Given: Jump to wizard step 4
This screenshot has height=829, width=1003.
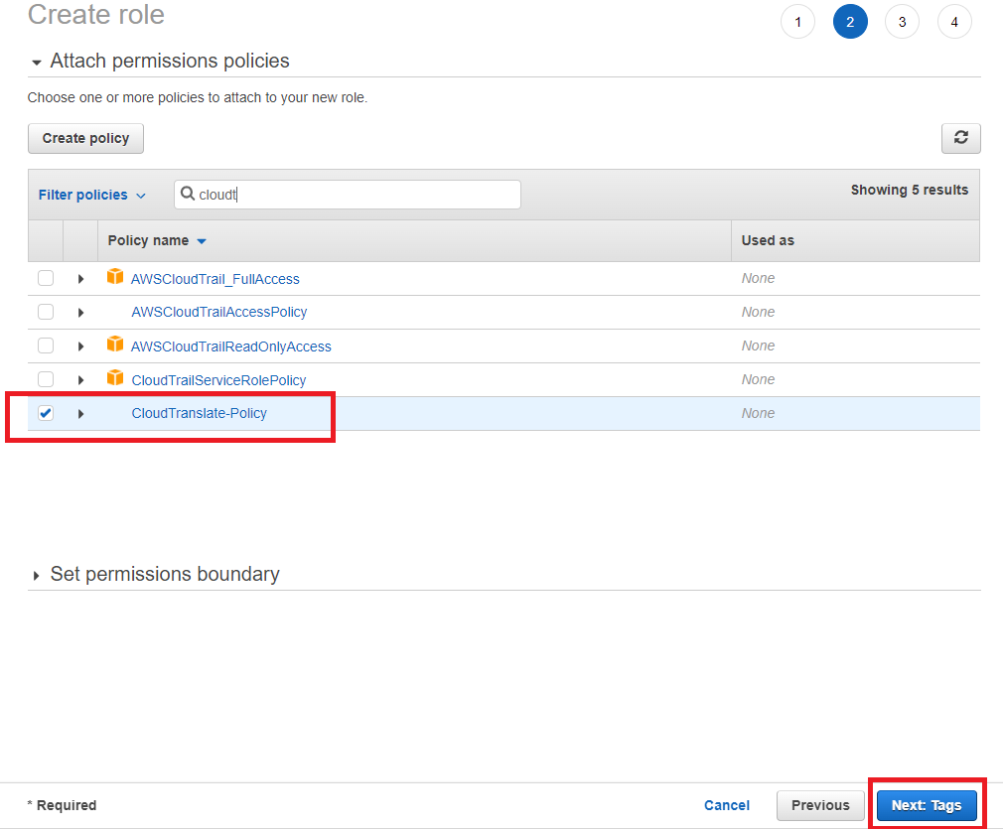Looking at the screenshot, I should tap(953, 22).
